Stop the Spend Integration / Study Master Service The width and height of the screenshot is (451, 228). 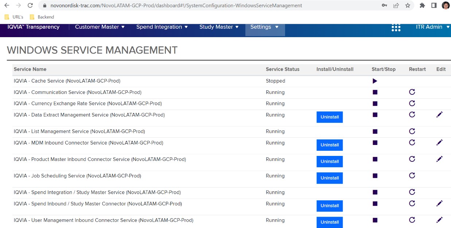pos(375,192)
